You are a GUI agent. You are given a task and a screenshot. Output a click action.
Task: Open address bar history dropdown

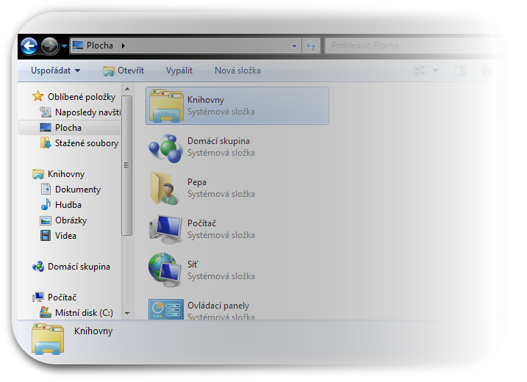tap(294, 46)
